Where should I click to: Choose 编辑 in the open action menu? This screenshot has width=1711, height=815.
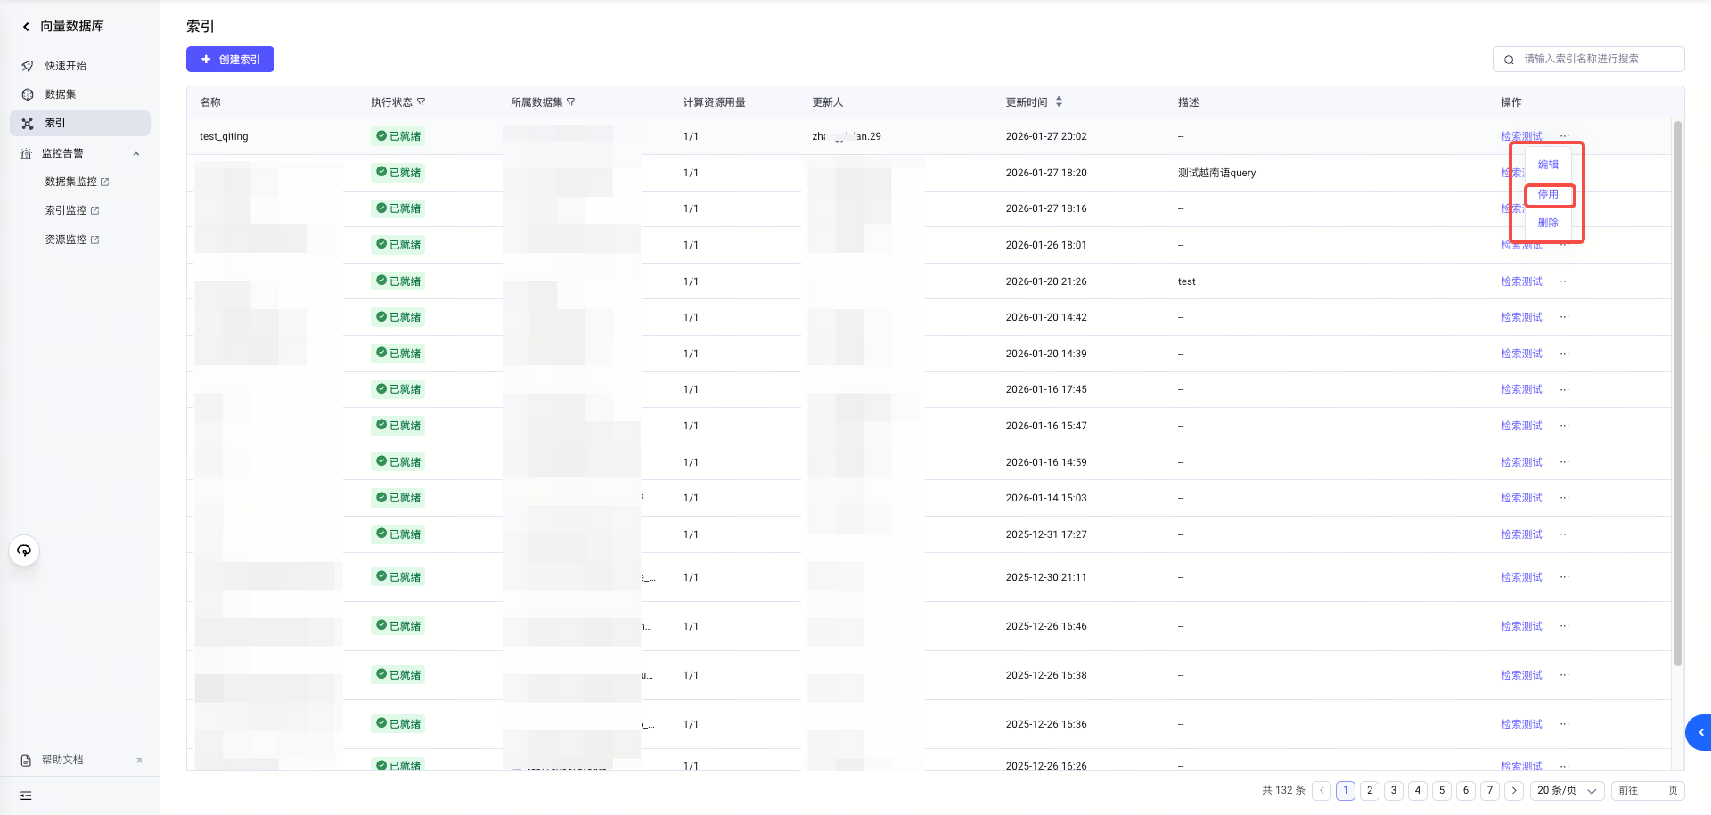point(1548,165)
